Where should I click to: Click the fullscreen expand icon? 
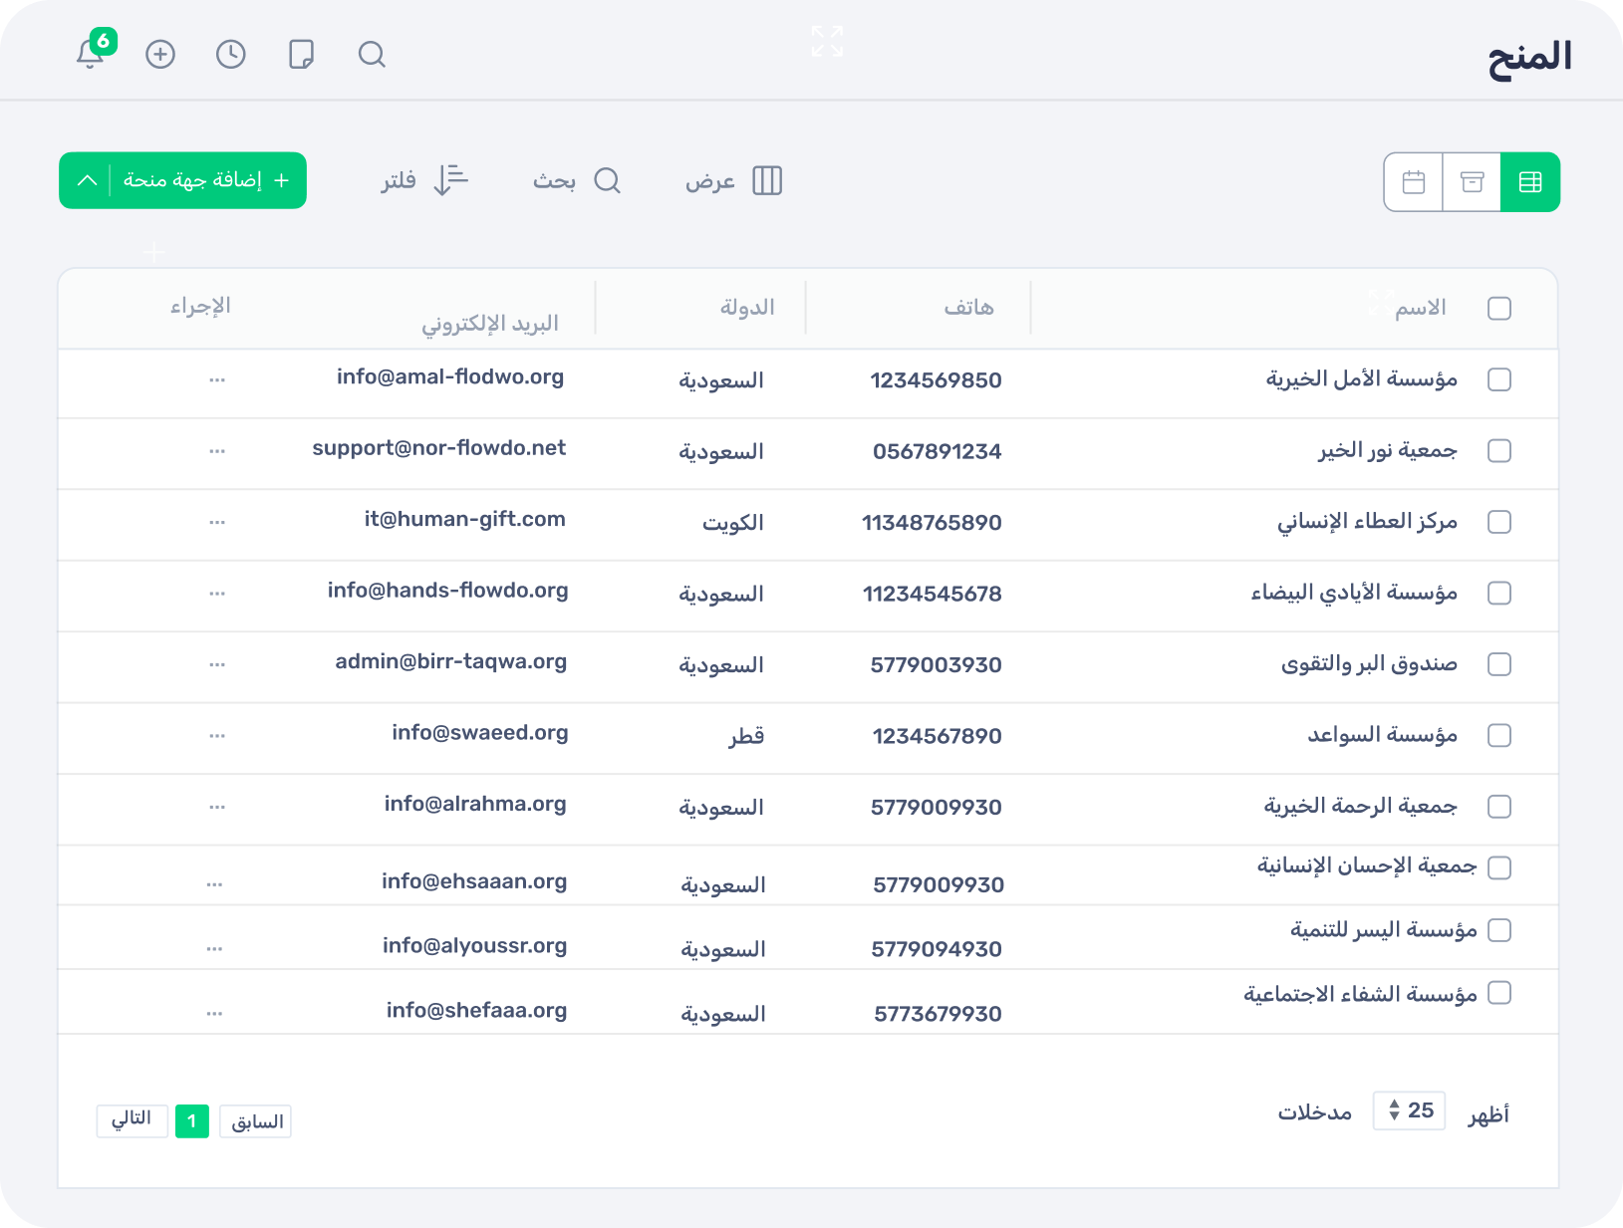(x=827, y=42)
